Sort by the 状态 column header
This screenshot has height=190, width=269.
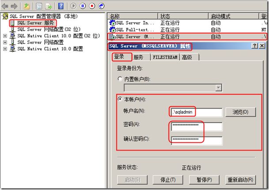click(x=183, y=16)
